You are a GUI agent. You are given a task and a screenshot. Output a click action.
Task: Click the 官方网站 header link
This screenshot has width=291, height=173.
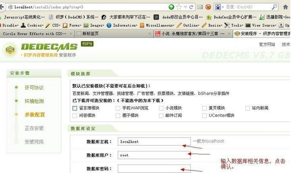coord(267,45)
